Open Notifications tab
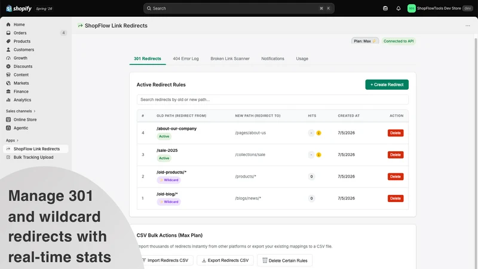The width and height of the screenshot is (478, 269). coord(272,59)
